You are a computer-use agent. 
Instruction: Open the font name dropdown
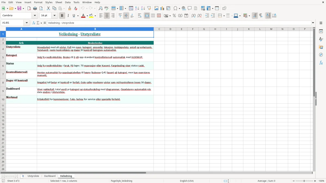click(35, 16)
